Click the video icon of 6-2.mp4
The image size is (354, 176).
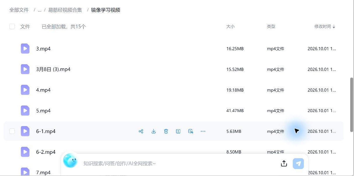25,152
